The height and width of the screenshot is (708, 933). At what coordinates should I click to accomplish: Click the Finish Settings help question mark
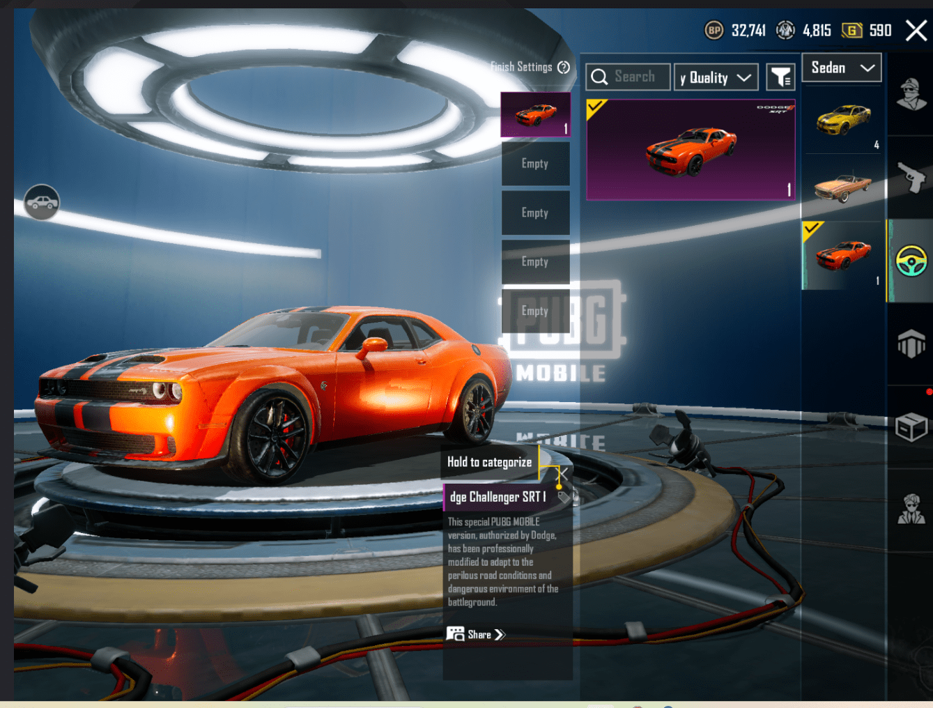click(x=564, y=67)
